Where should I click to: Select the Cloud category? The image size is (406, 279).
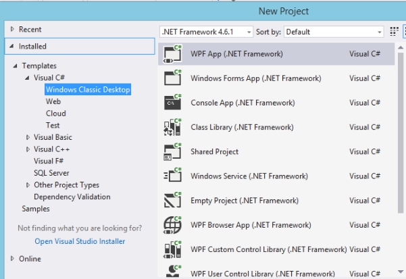56,113
